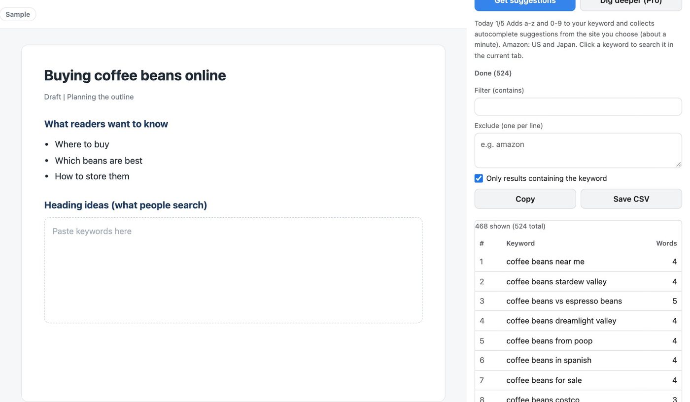
Task: Select keyword coffee beans vs espresso beans
Action: pyautogui.click(x=564, y=301)
